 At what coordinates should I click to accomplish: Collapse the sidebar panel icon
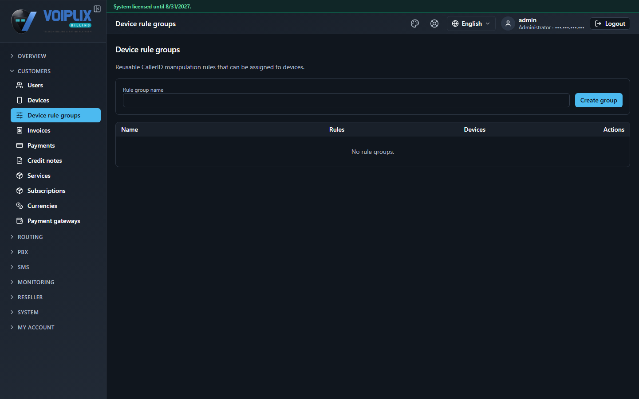click(97, 9)
